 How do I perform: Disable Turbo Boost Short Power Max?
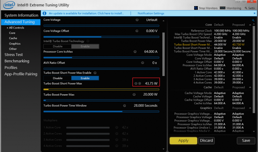pyautogui.click(x=57, y=78)
